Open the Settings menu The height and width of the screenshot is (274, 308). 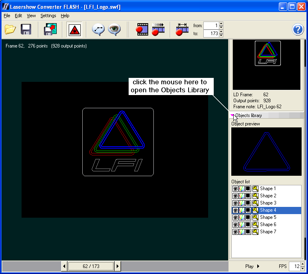(x=48, y=16)
